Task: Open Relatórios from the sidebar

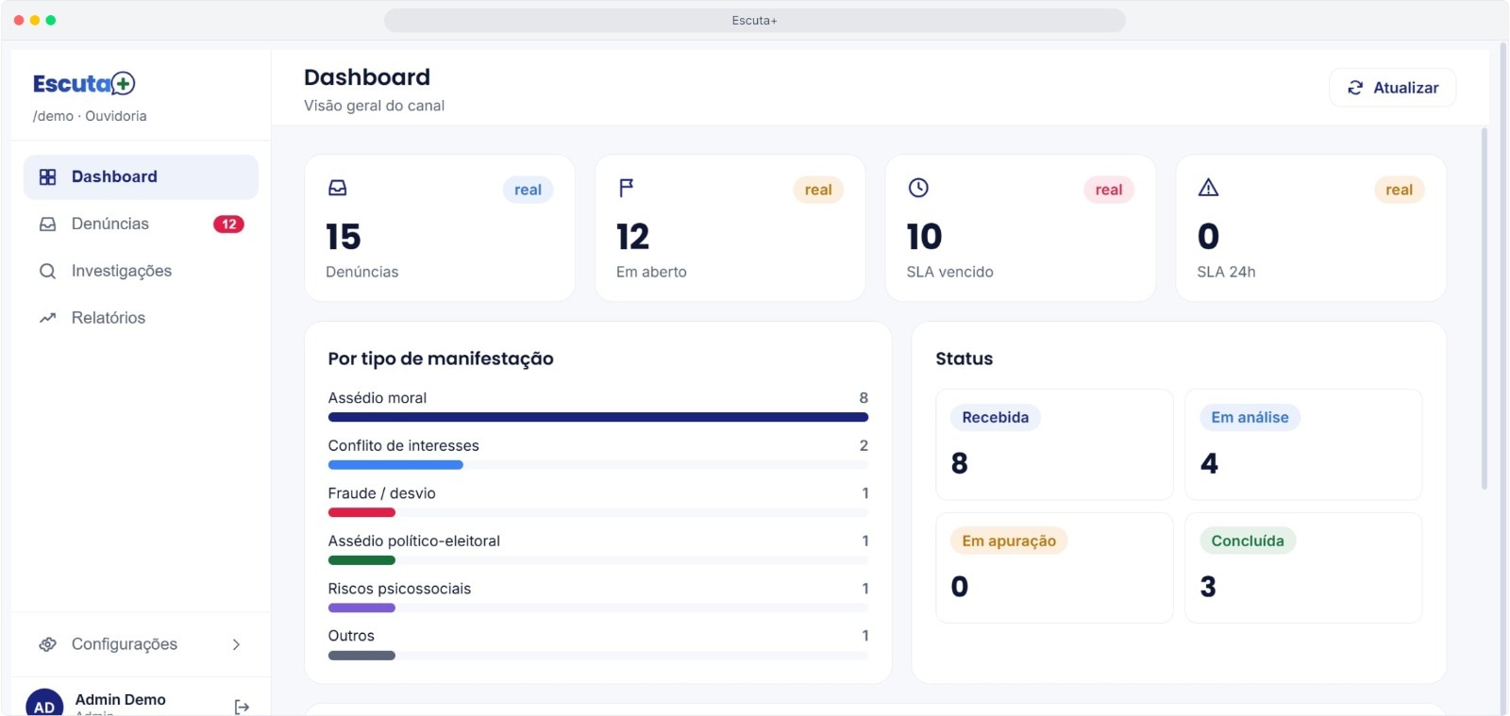Action: tap(141, 318)
